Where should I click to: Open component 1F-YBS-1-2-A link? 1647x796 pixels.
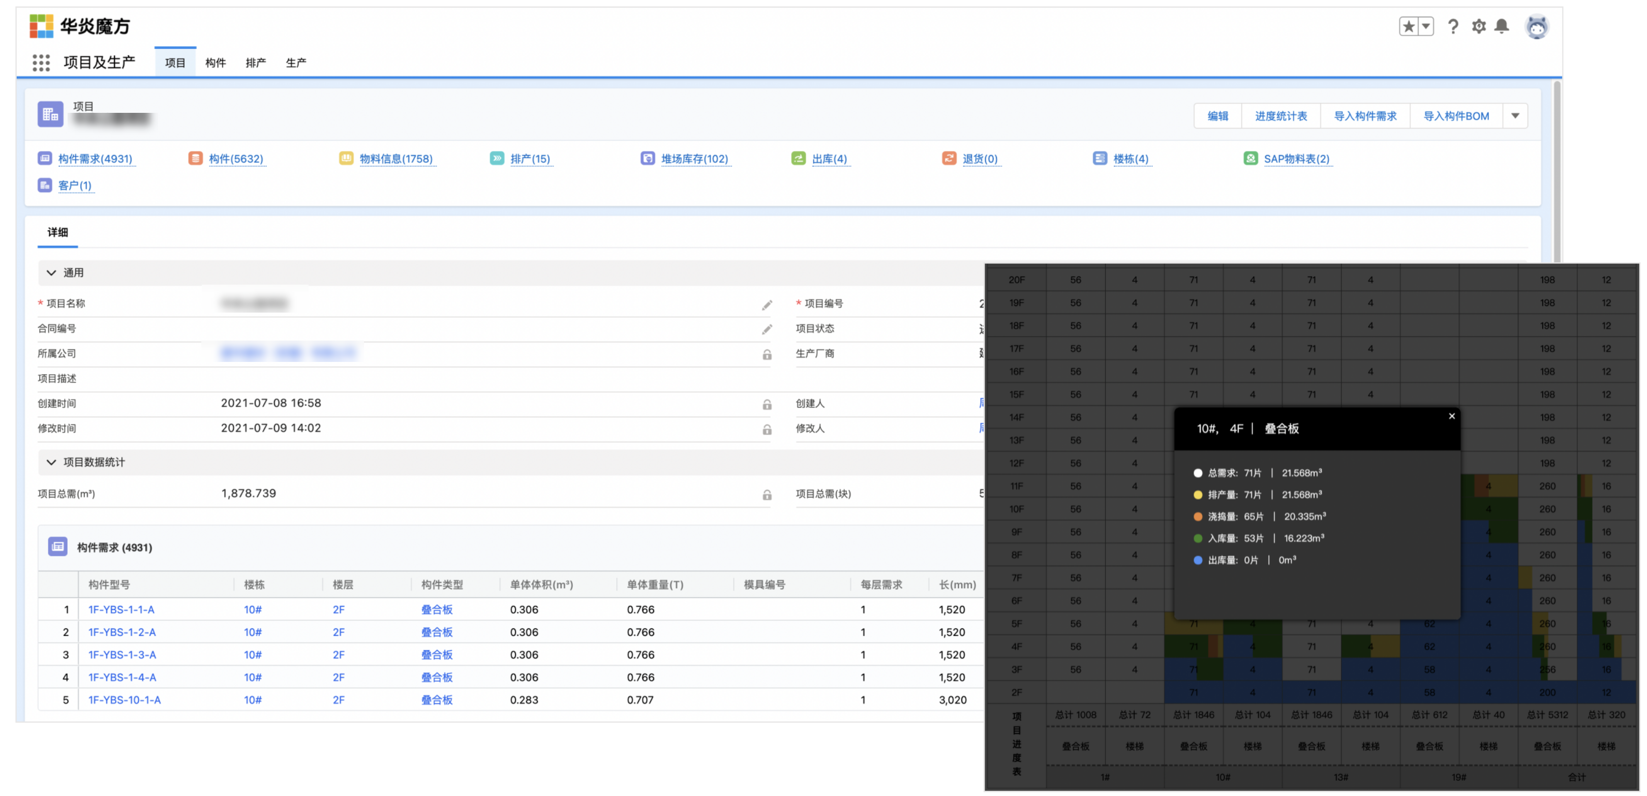coord(121,632)
